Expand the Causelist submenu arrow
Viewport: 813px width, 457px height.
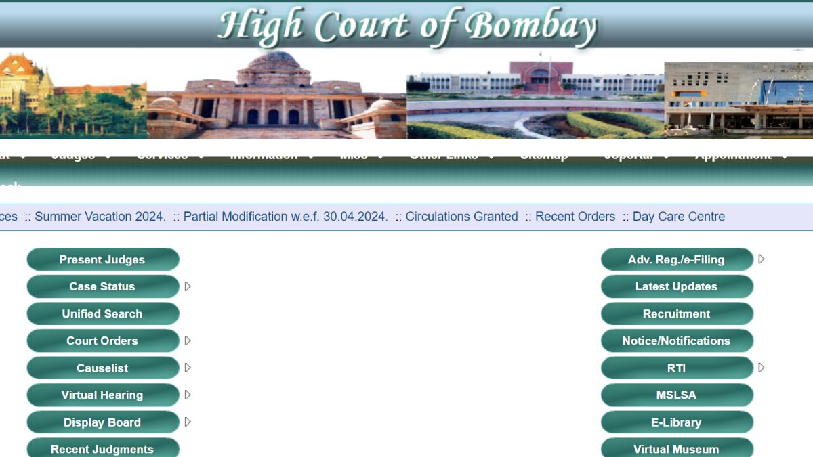coord(188,368)
